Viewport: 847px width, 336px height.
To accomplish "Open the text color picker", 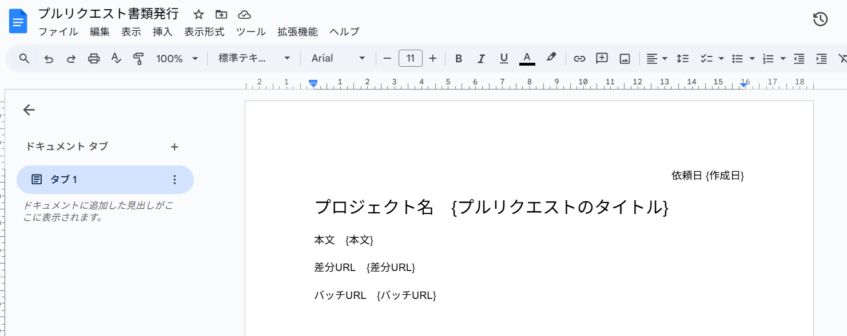I will pos(527,58).
